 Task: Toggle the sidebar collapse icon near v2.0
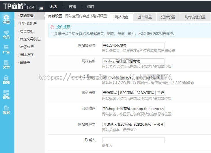point(41,8)
